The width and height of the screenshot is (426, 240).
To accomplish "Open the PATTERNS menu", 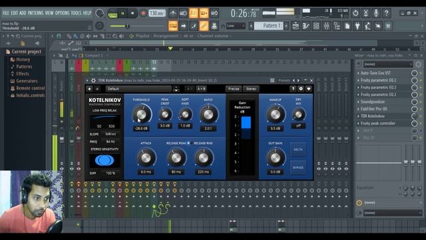I will pos(35,13).
